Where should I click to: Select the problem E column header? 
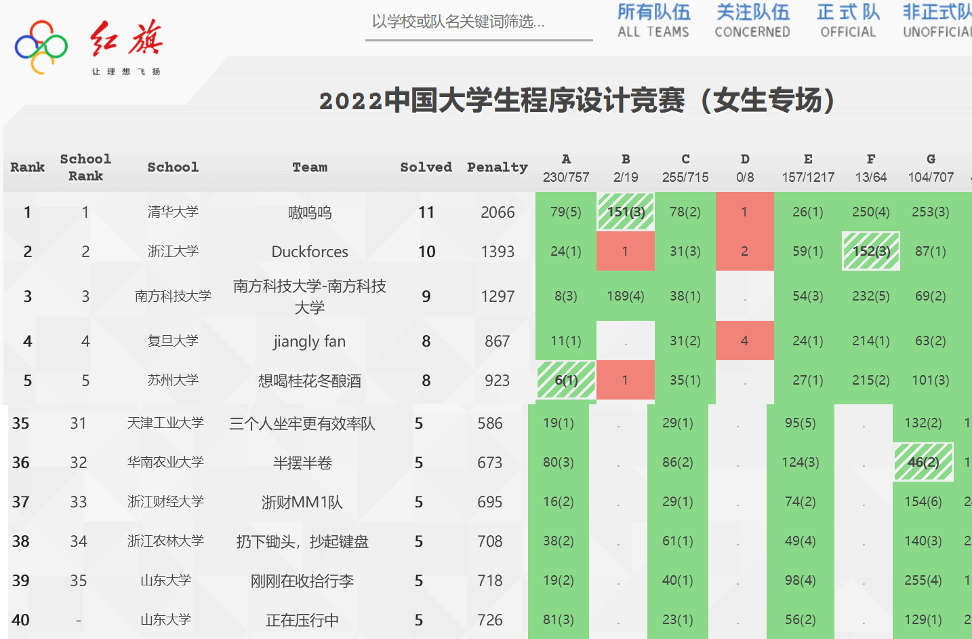pyautogui.click(x=808, y=168)
